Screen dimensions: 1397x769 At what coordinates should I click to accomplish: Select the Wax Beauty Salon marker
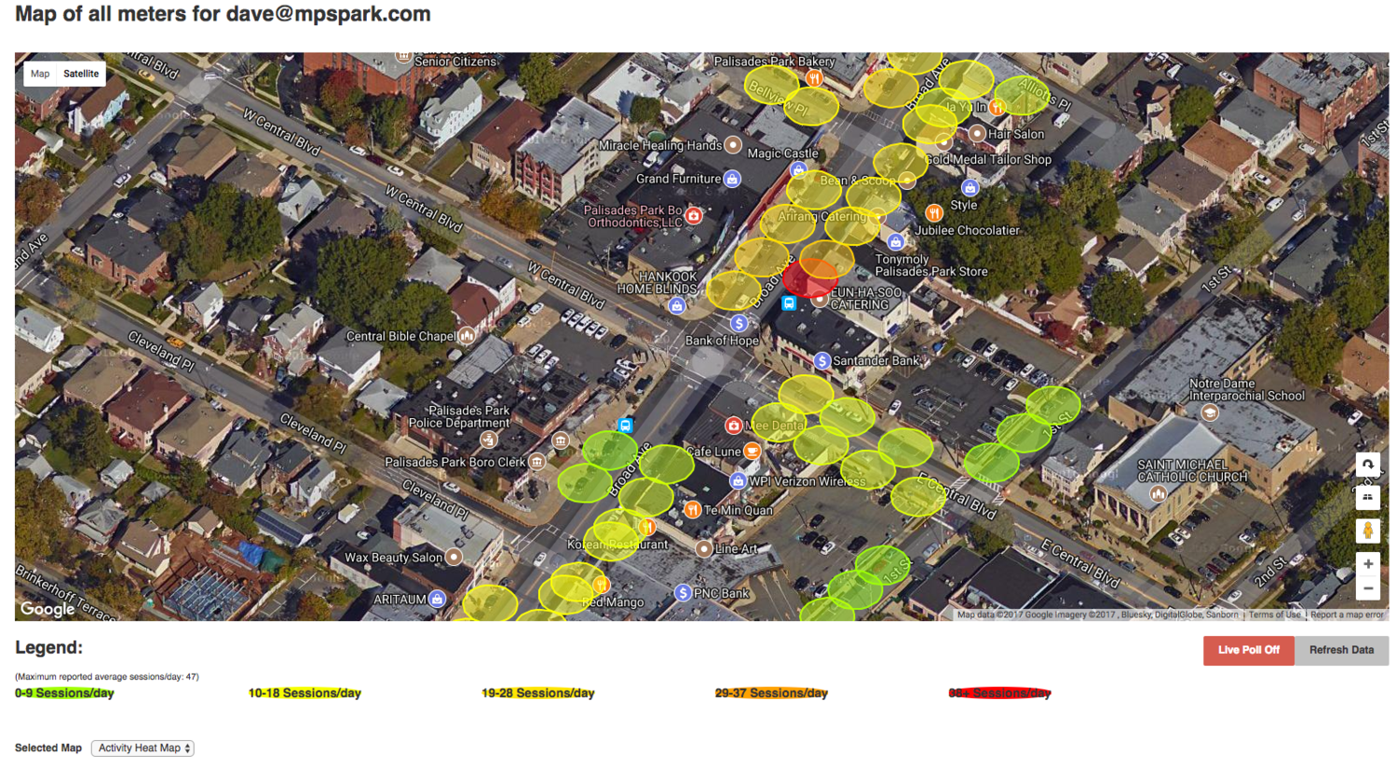454,557
